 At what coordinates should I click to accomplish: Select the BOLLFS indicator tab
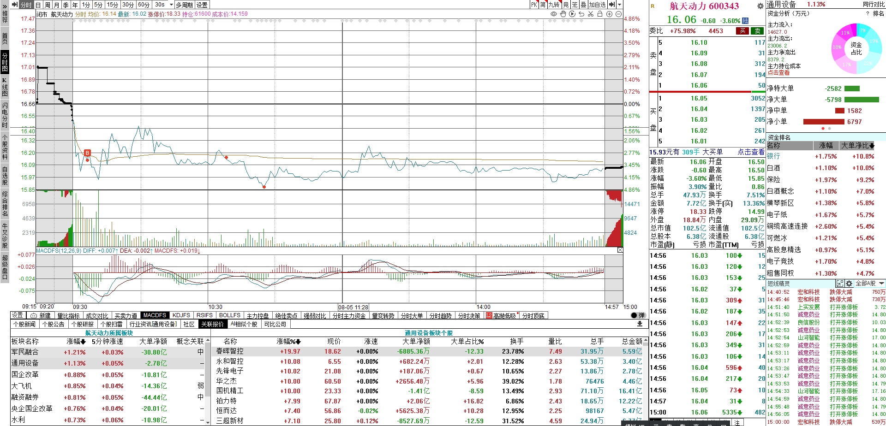(230, 315)
